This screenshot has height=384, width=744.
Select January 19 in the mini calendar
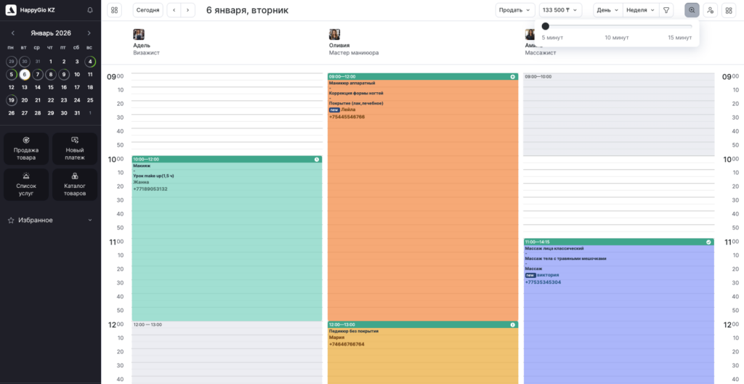[x=12, y=100]
